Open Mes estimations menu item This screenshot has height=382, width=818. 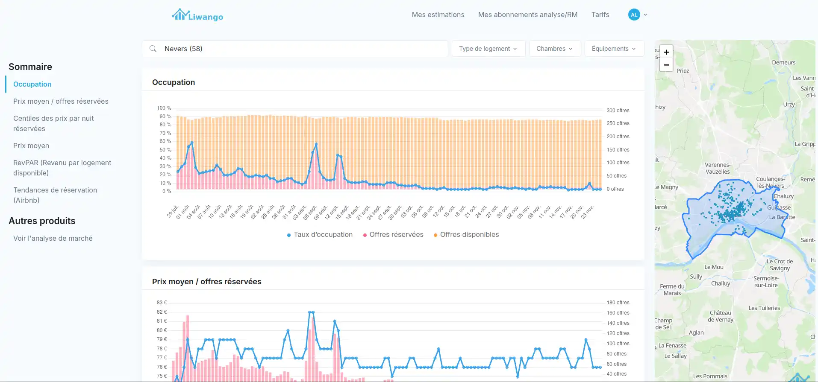pos(438,15)
